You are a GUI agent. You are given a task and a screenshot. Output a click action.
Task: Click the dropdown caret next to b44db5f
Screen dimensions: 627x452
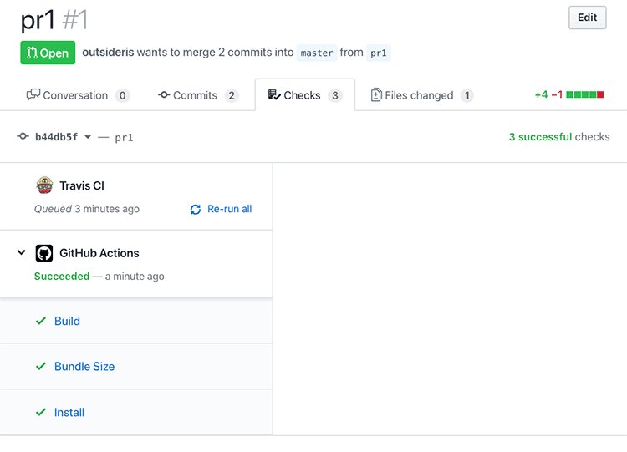pyautogui.click(x=88, y=137)
